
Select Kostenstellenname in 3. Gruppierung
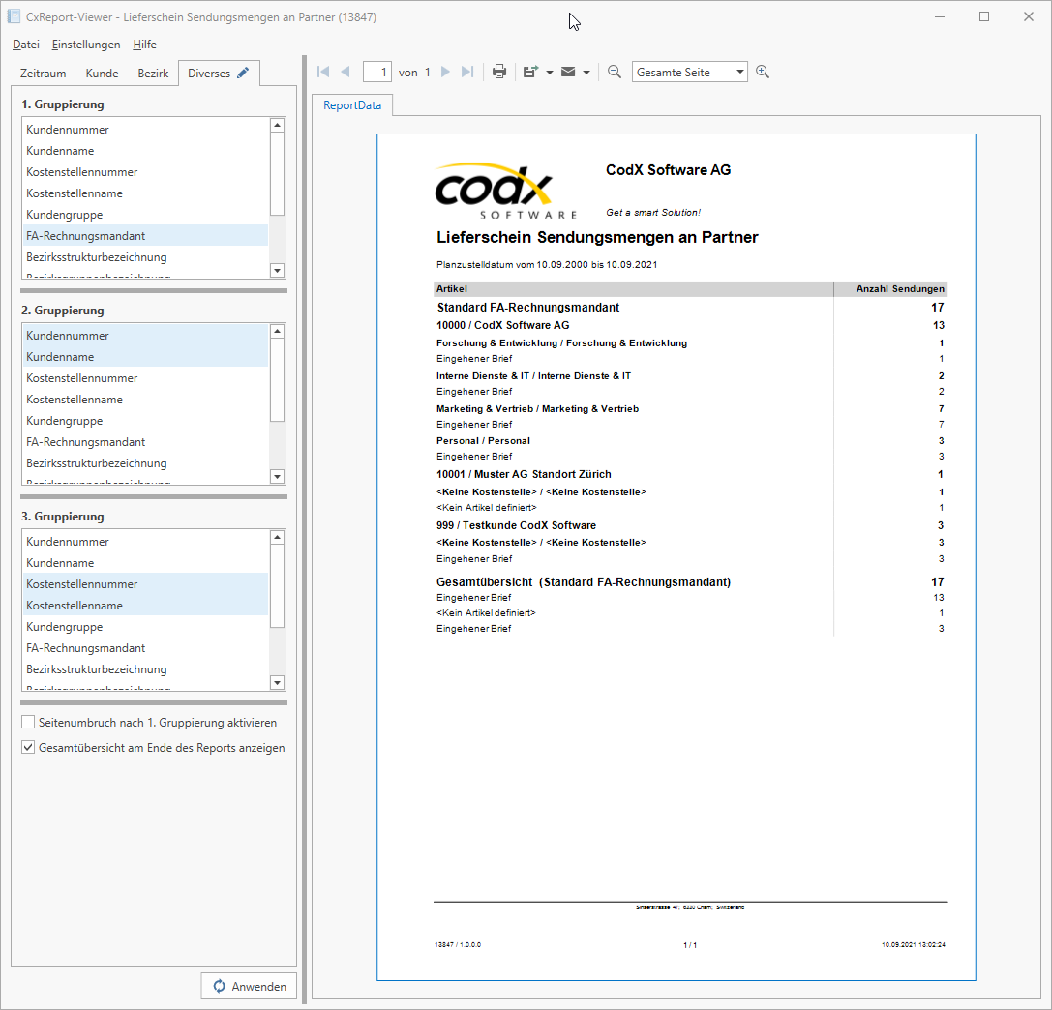tap(145, 605)
